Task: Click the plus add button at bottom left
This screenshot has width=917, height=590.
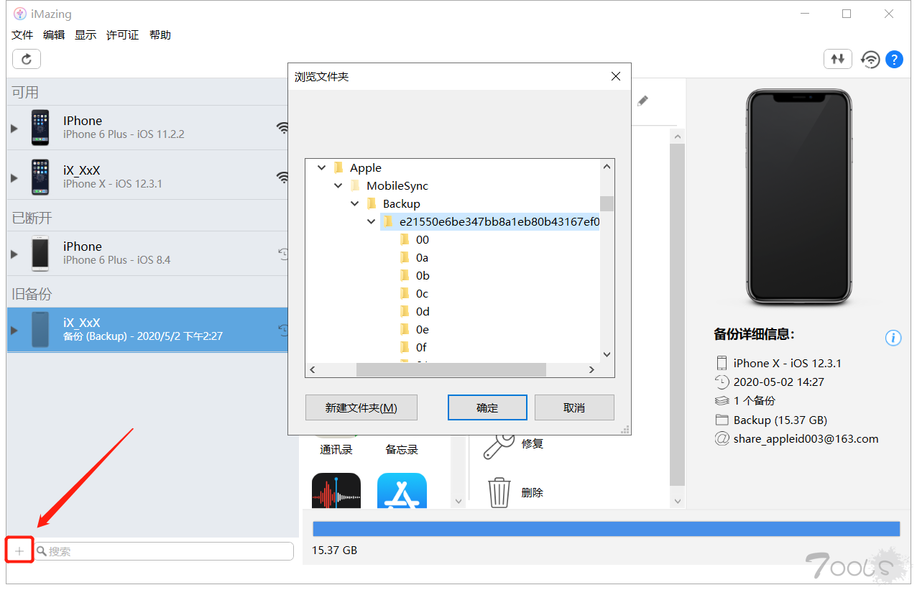Action: [19, 551]
